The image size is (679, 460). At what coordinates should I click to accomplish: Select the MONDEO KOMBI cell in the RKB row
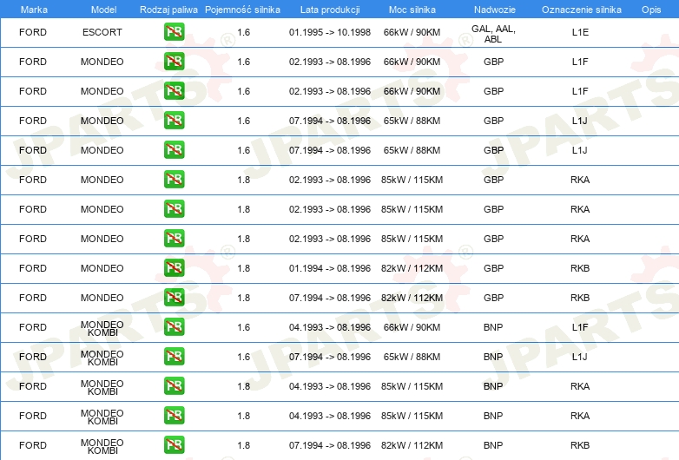coord(102,446)
